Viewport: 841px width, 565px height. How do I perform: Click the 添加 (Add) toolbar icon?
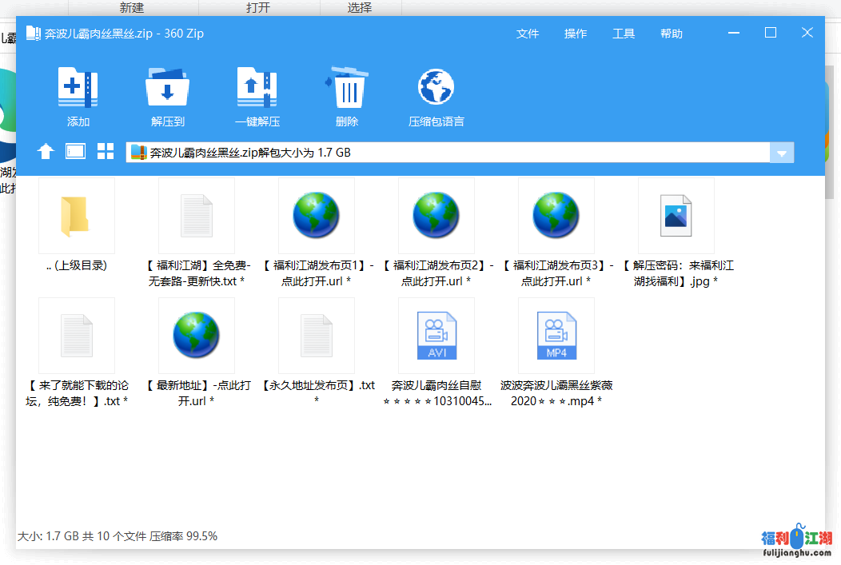(78, 88)
